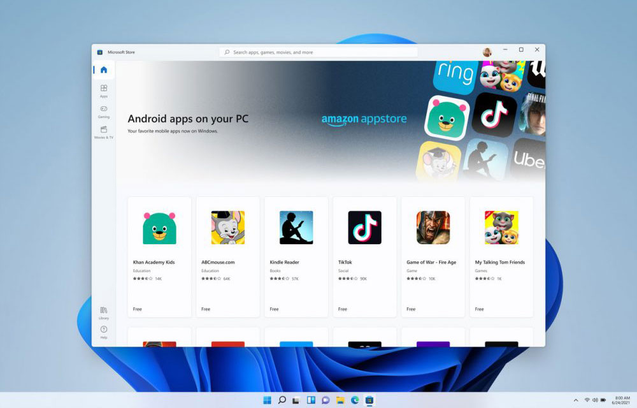Image resolution: width=637 pixels, height=408 pixels.
Task: Open the TikTok app listing
Action: click(x=364, y=256)
